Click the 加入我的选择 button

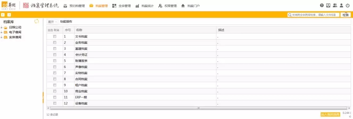pos(330,114)
